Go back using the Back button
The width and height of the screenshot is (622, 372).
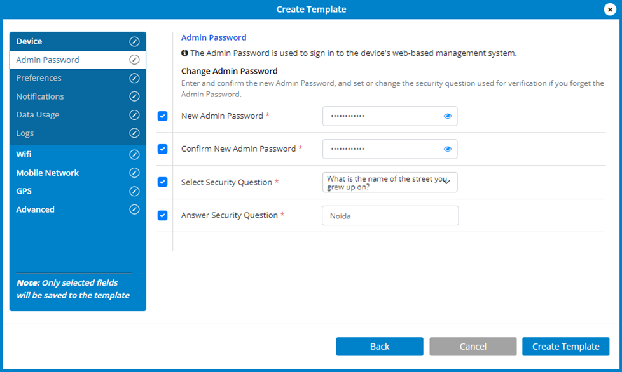click(379, 347)
